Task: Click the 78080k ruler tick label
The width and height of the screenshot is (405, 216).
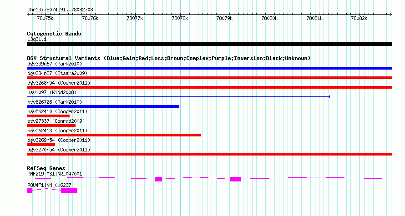Action: 269,18
